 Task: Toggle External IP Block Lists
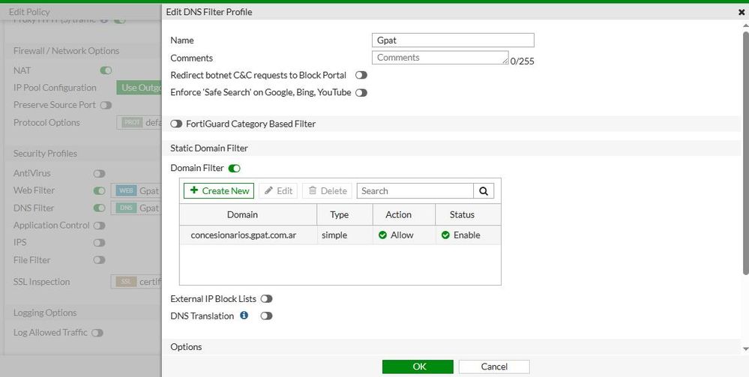[x=267, y=298]
